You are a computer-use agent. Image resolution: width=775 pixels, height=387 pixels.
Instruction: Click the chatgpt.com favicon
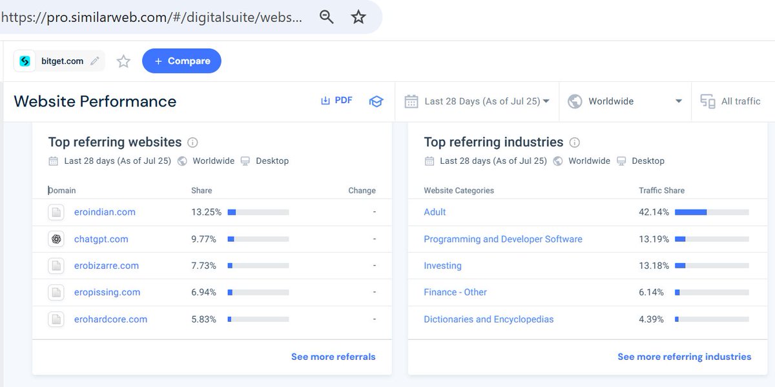click(x=56, y=239)
